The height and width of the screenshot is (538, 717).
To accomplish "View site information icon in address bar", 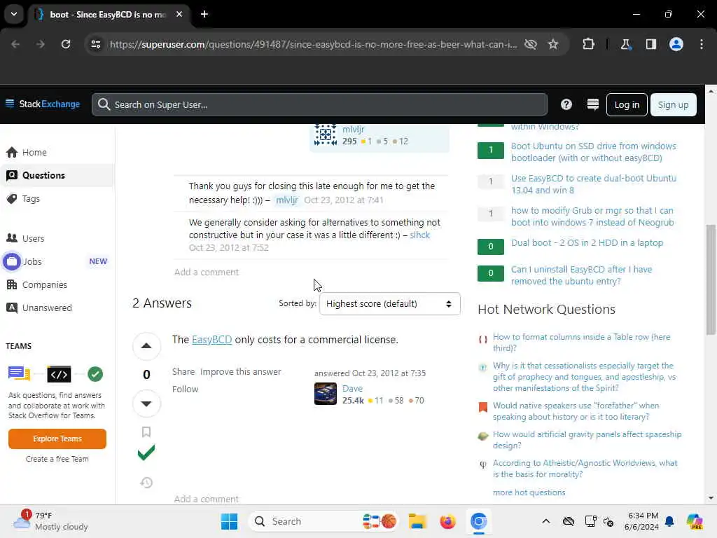I will 96,44.
